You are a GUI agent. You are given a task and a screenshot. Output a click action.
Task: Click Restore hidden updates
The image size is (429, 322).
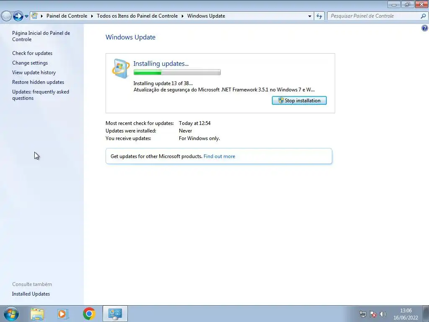pyautogui.click(x=38, y=82)
